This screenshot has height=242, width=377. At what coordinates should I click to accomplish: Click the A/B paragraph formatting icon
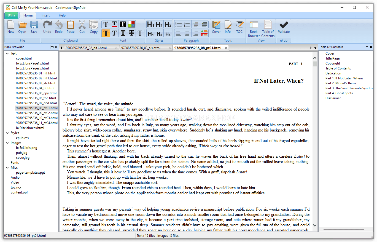(x=204, y=33)
